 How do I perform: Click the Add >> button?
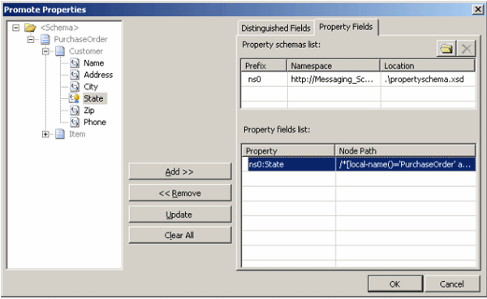click(x=180, y=171)
